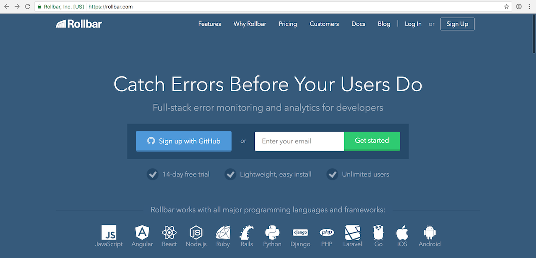The width and height of the screenshot is (536, 258).
Task: Click the Log In link
Action: (x=413, y=24)
